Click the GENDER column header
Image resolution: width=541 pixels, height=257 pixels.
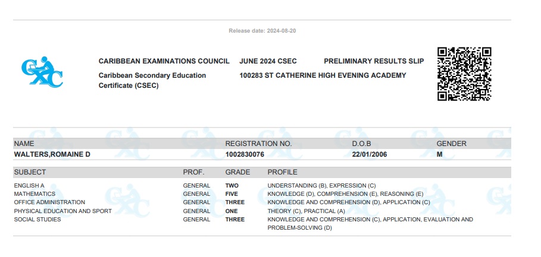point(451,144)
